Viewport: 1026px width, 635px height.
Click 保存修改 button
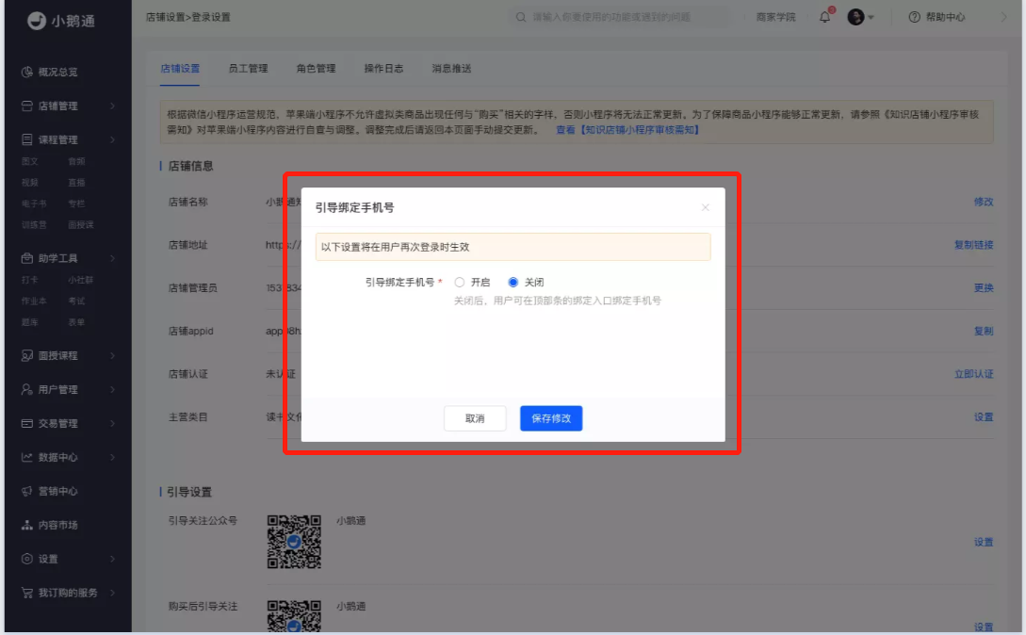pyautogui.click(x=551, y=418)
